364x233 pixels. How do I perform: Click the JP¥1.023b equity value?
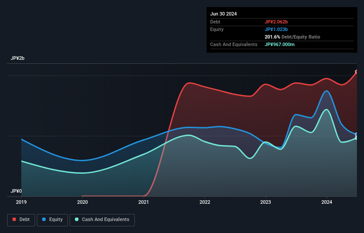tap(276, 29)
